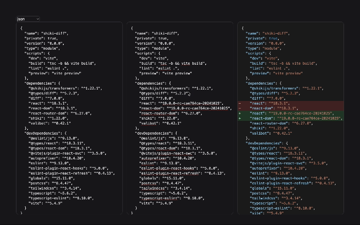360x225 pixels.
Task: Click the "react-dom" line in middle editor
Action: [x=185, y=109]
